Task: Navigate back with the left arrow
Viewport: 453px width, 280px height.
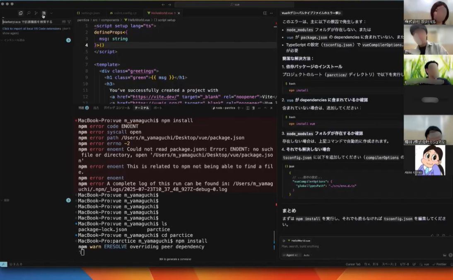Action: pyautogui.click(x=163, y=4)
